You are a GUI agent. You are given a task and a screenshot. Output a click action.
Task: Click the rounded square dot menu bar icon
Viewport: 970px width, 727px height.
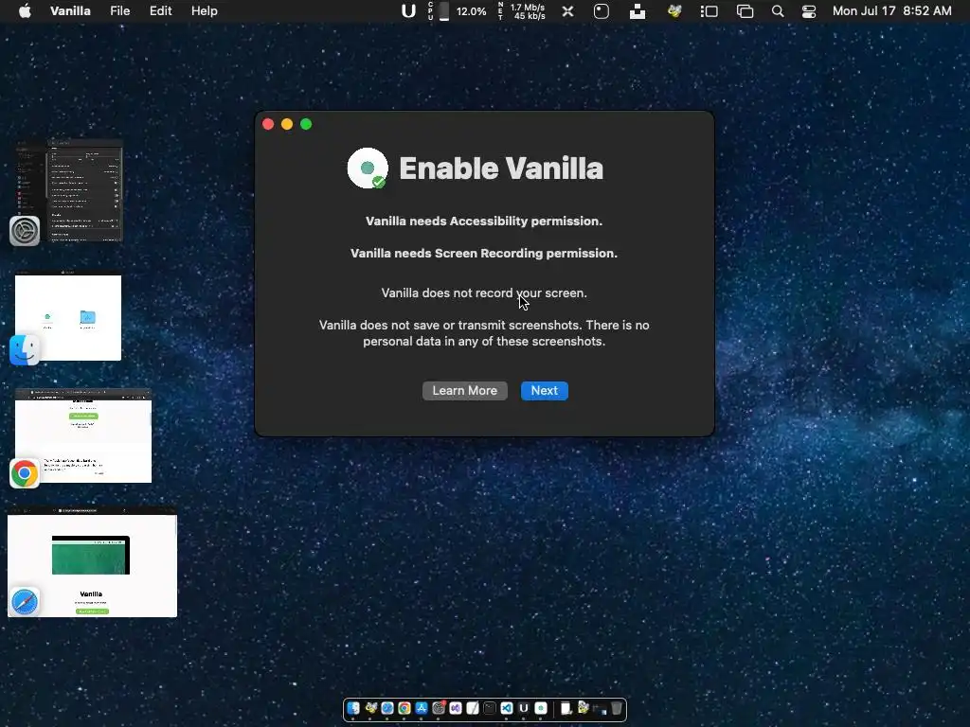click(x=602, y=11)
